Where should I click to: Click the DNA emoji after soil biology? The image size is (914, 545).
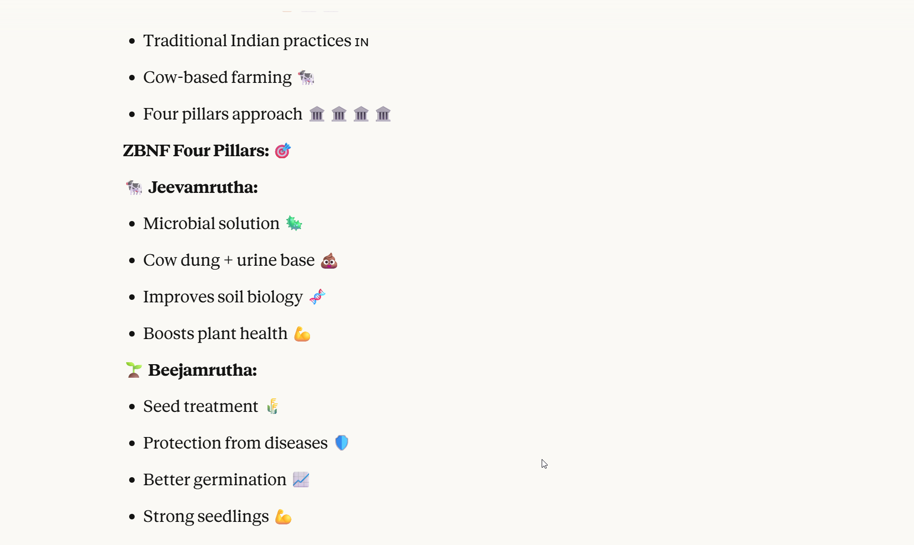pyautogui.click(x=317, y=297)
